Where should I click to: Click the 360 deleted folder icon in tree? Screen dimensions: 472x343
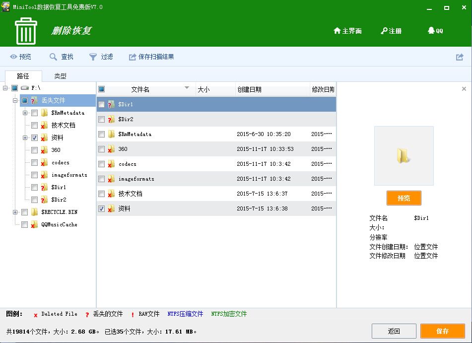44,150
